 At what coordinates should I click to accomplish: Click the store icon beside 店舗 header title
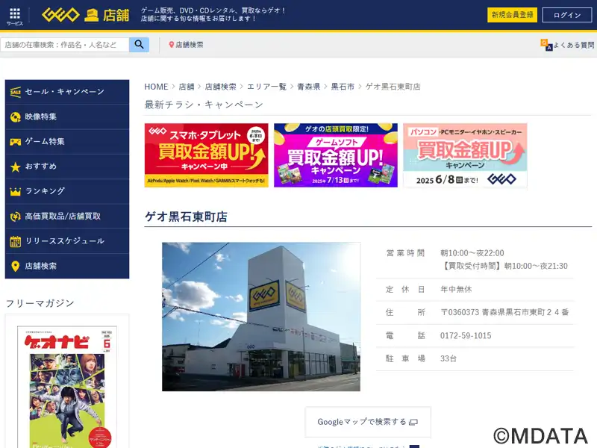[x=91, y=15]
